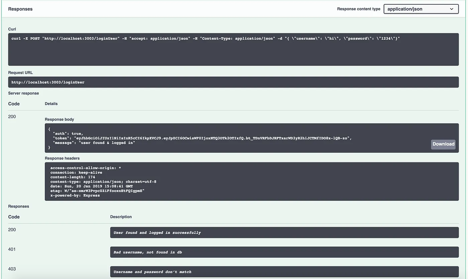This screenshot has width=468, height=279.
Task: Click the Description column header
Action: [x=121, y=217]
